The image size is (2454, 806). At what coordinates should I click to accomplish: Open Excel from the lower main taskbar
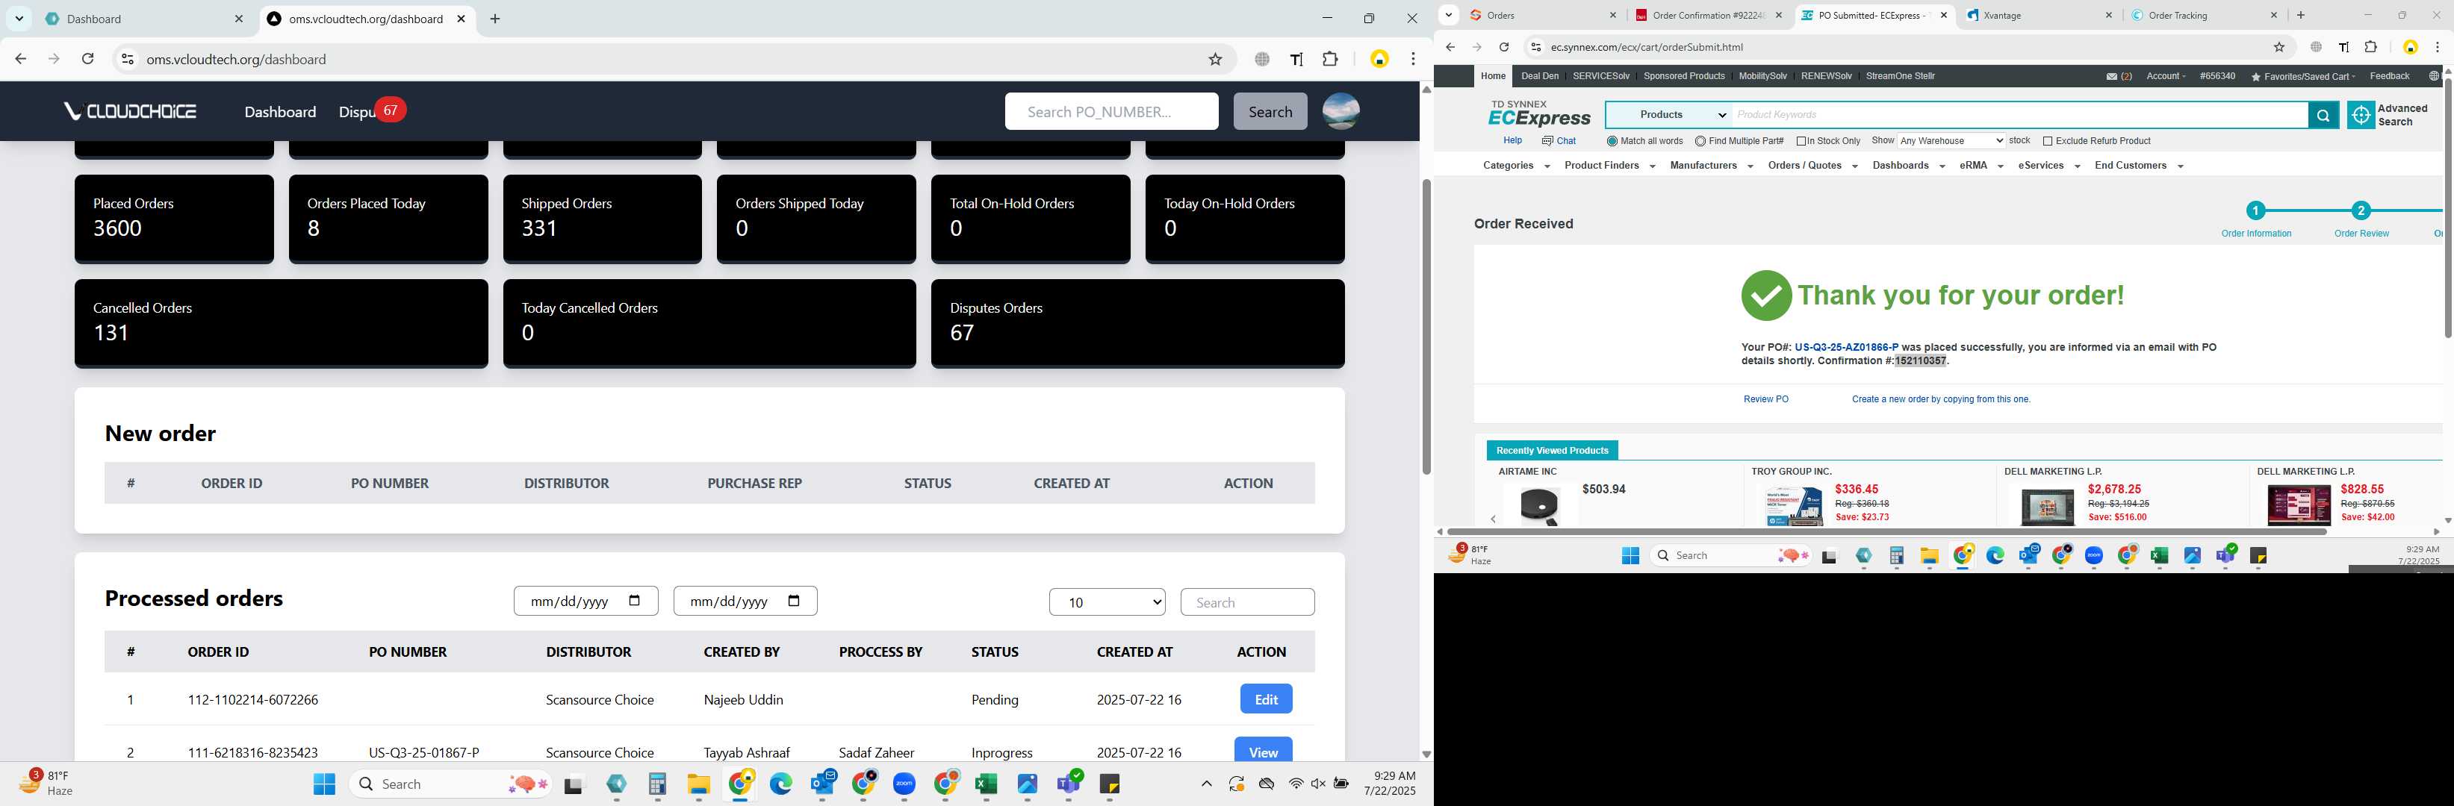[986, 784]
